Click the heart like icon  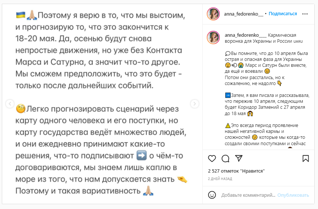point(212,159)
